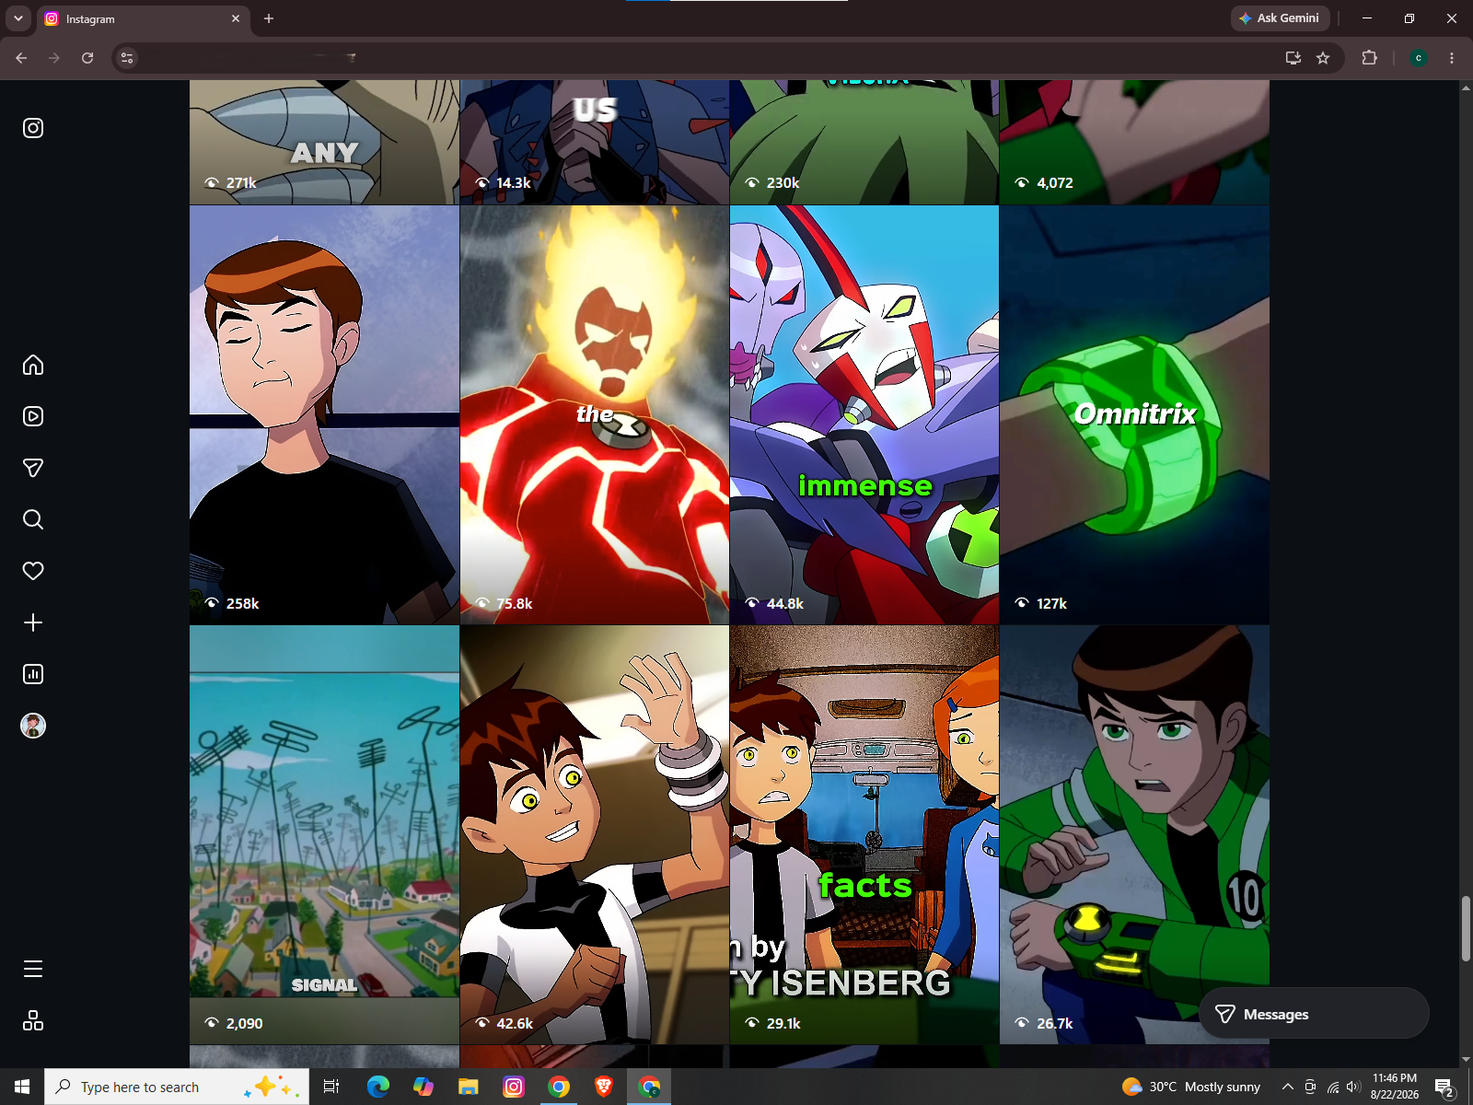
Task: Click the 127k view count text
Action: click(x=1051, y=603)
